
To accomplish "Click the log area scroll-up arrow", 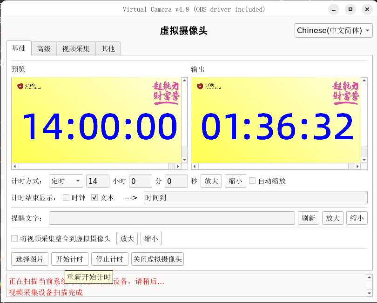I will (x=369, y=278).
